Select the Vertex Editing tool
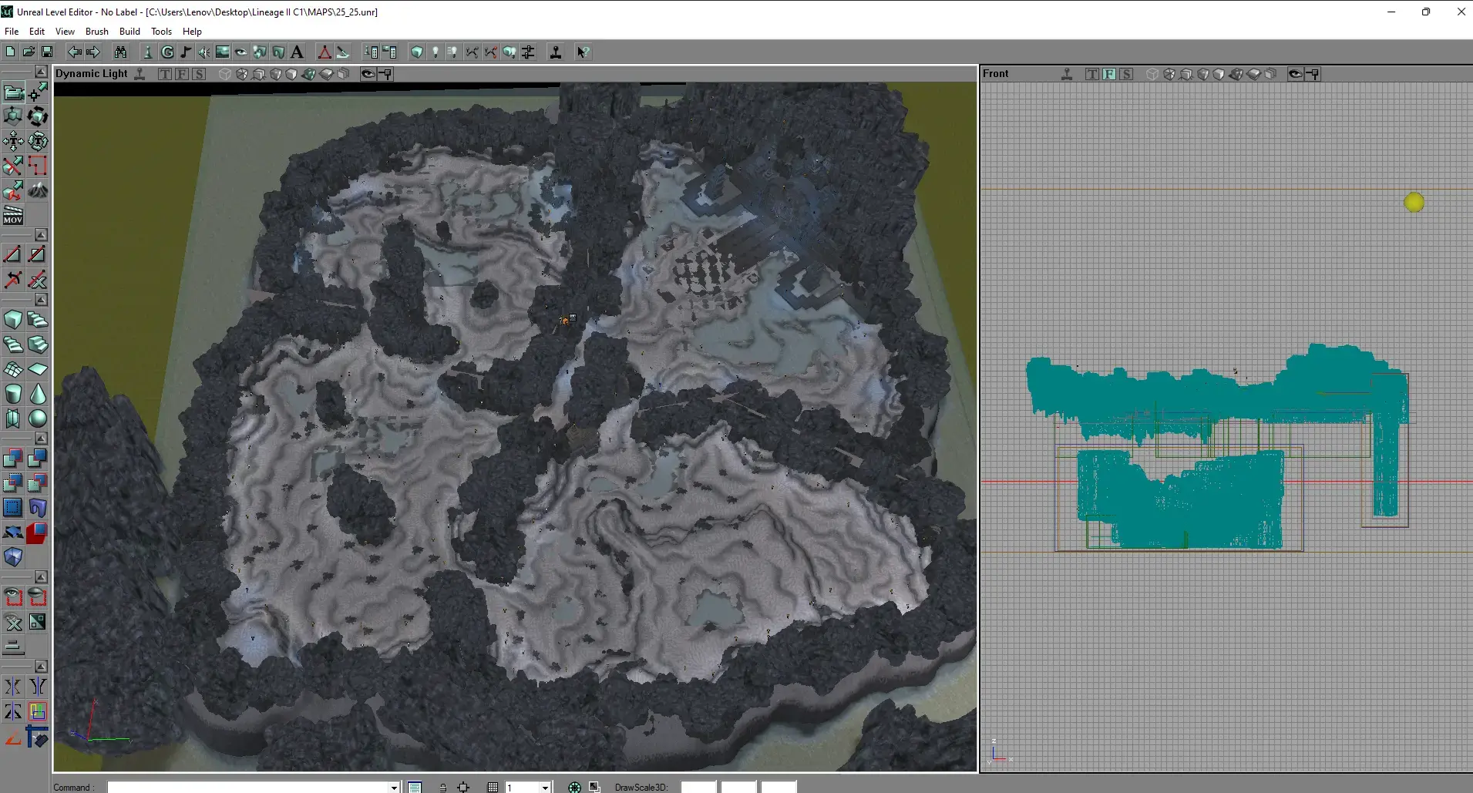This screenshot has height=793, width=1473. pos(38,92)
